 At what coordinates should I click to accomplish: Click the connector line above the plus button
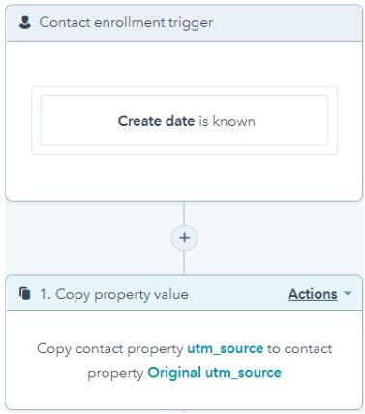[x=184, y=213]
